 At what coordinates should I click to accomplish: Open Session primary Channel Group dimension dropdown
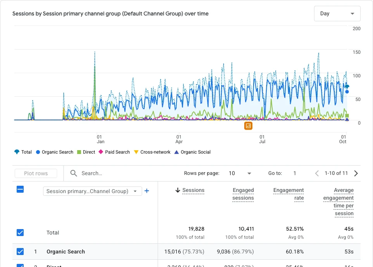pos(92,191)
